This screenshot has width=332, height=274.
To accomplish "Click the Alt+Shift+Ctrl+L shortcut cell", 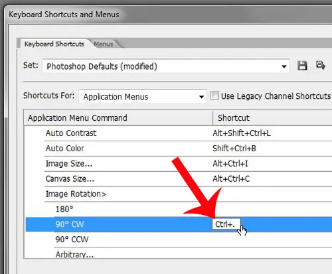I will (242, 133).
